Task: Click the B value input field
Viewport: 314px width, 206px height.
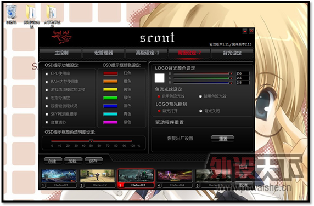Action: pyautogui.click(x=243, y=83)
